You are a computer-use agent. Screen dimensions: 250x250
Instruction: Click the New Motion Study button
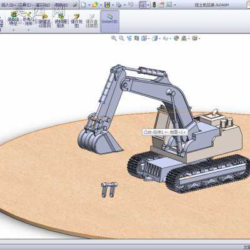point(44,21)
